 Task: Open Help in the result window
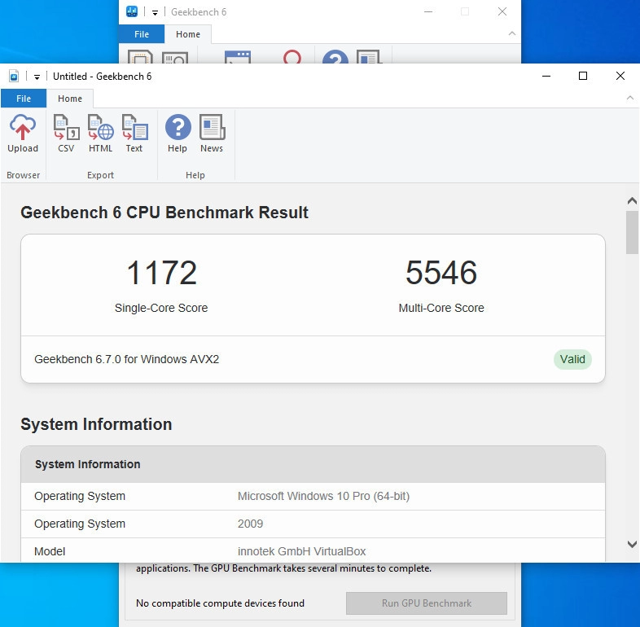click(178, 134)
